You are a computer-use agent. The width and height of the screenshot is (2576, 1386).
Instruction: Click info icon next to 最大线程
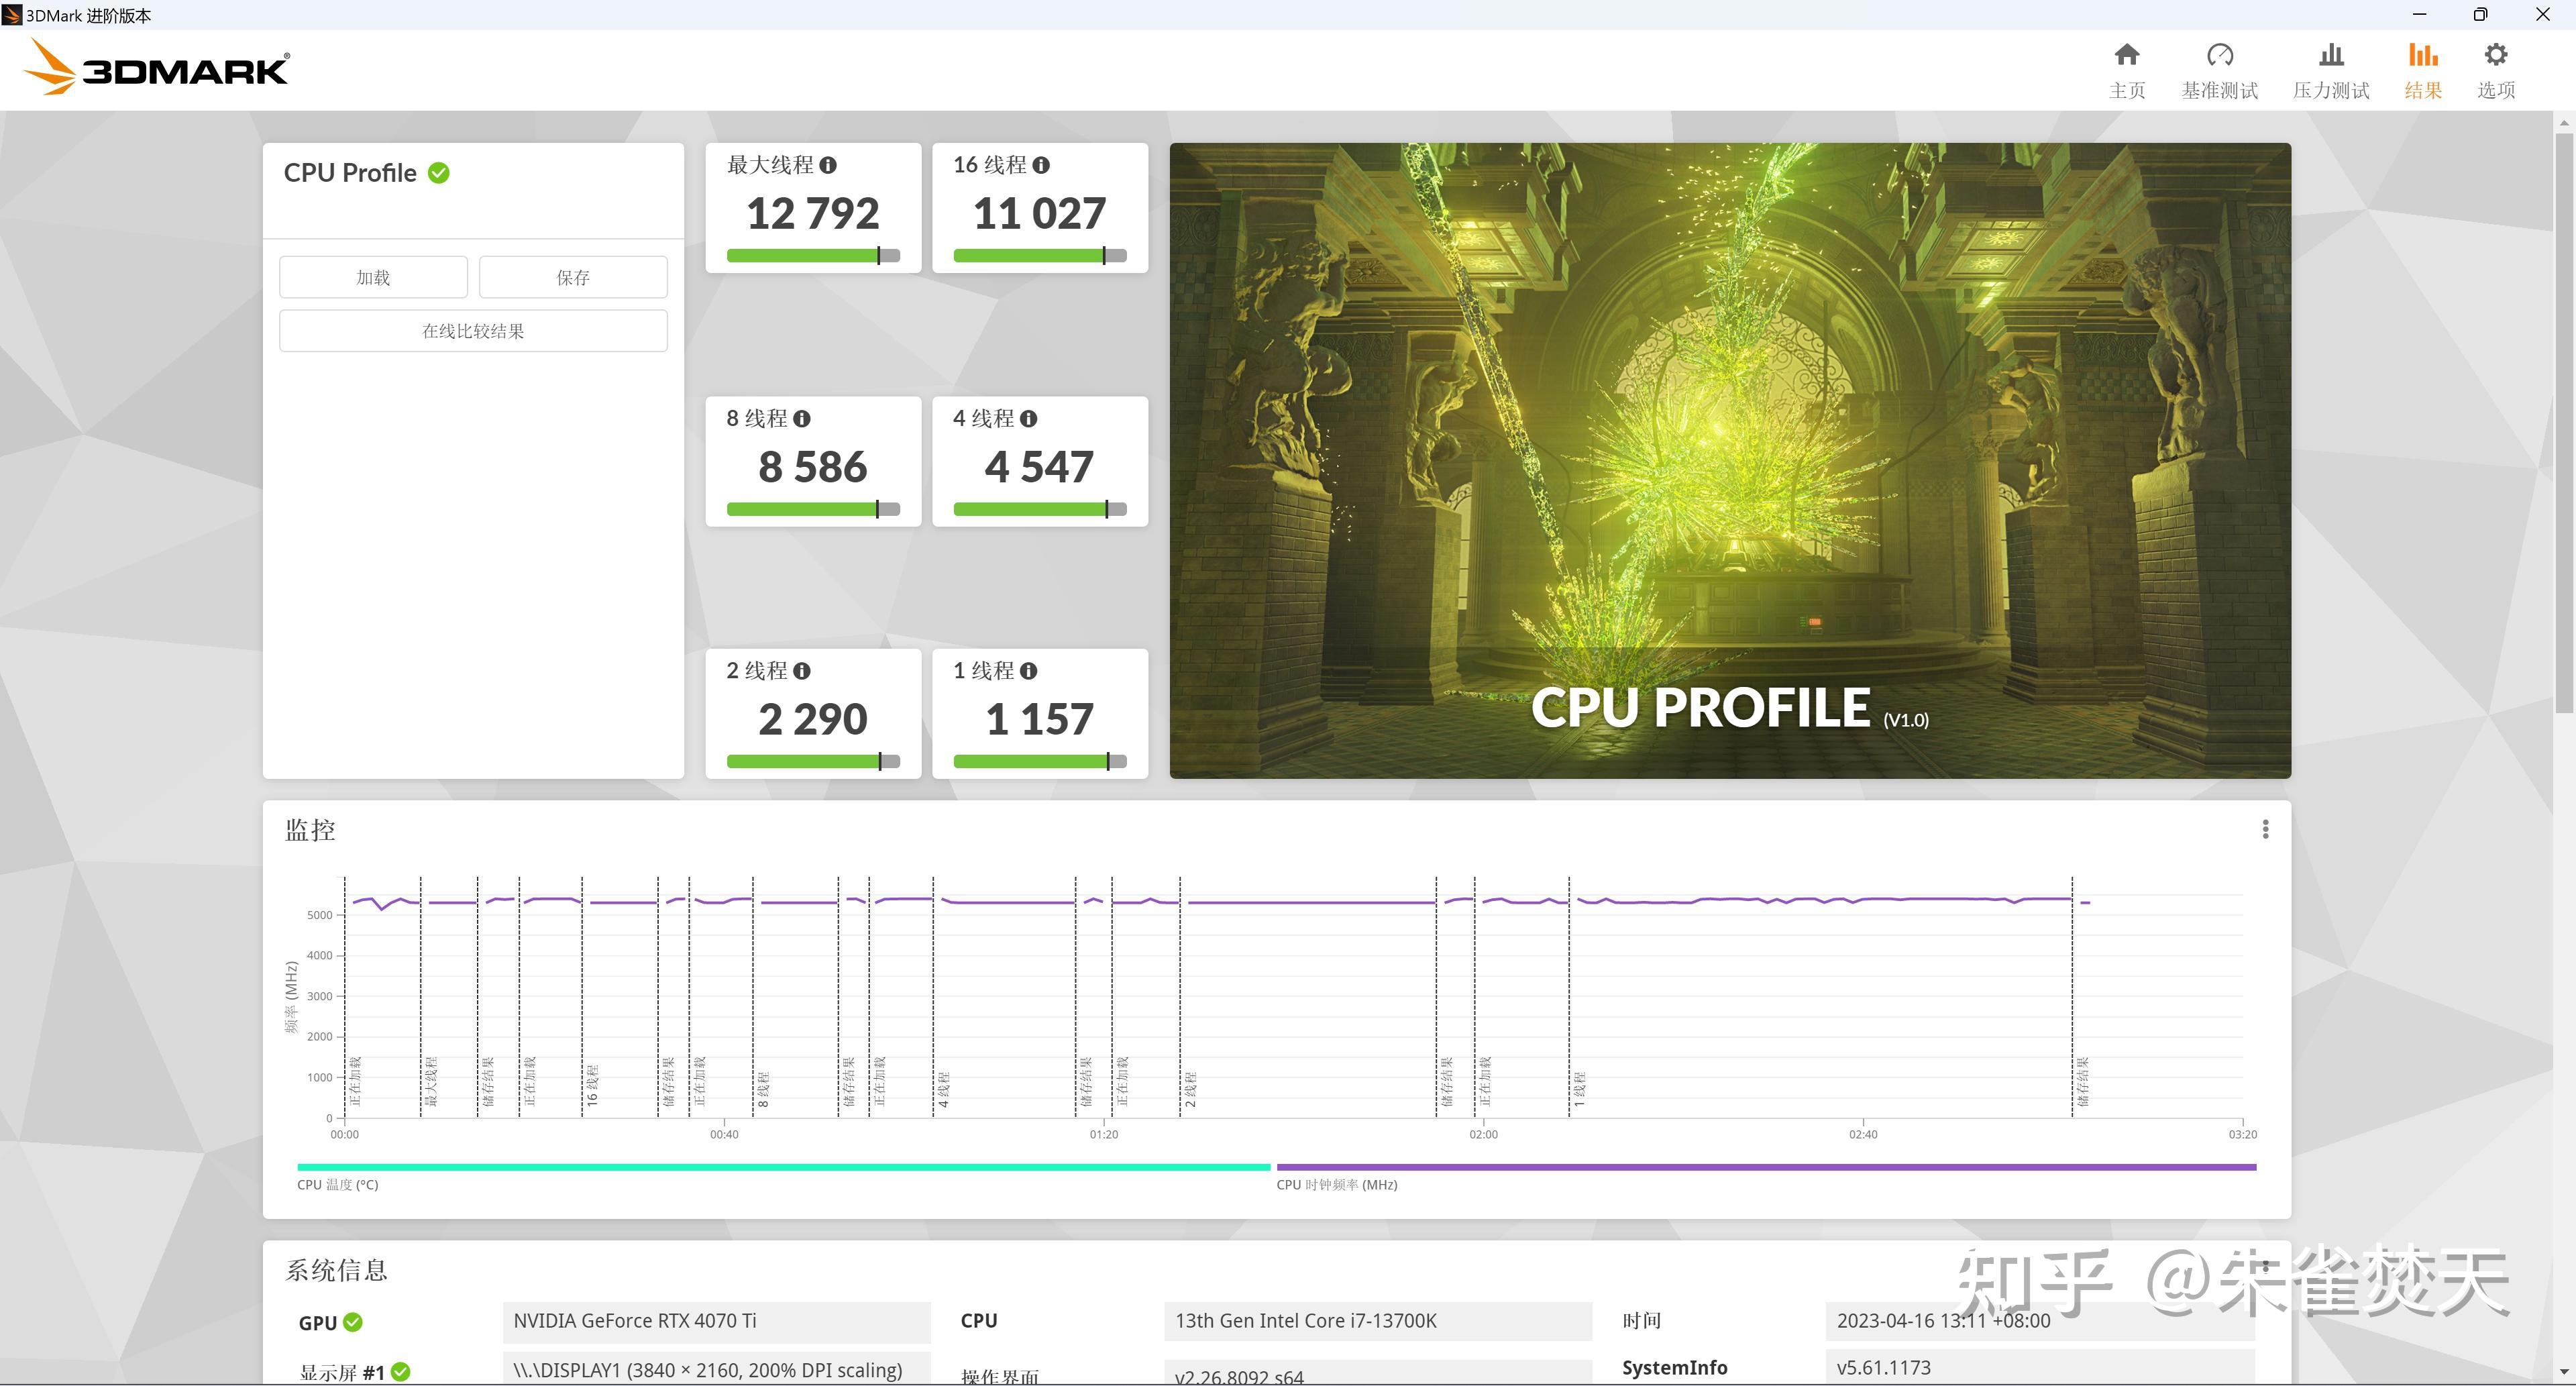828,165
